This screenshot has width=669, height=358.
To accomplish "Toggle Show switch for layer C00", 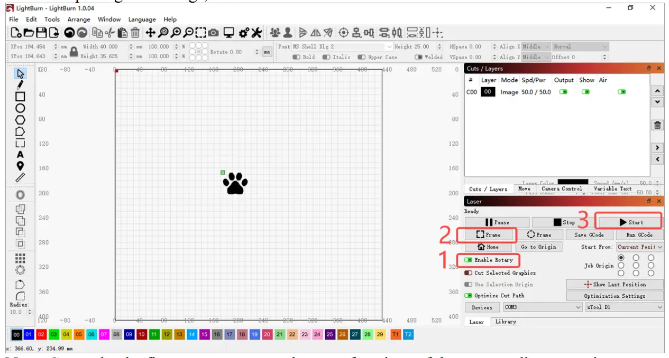I will tap(585, 92).
